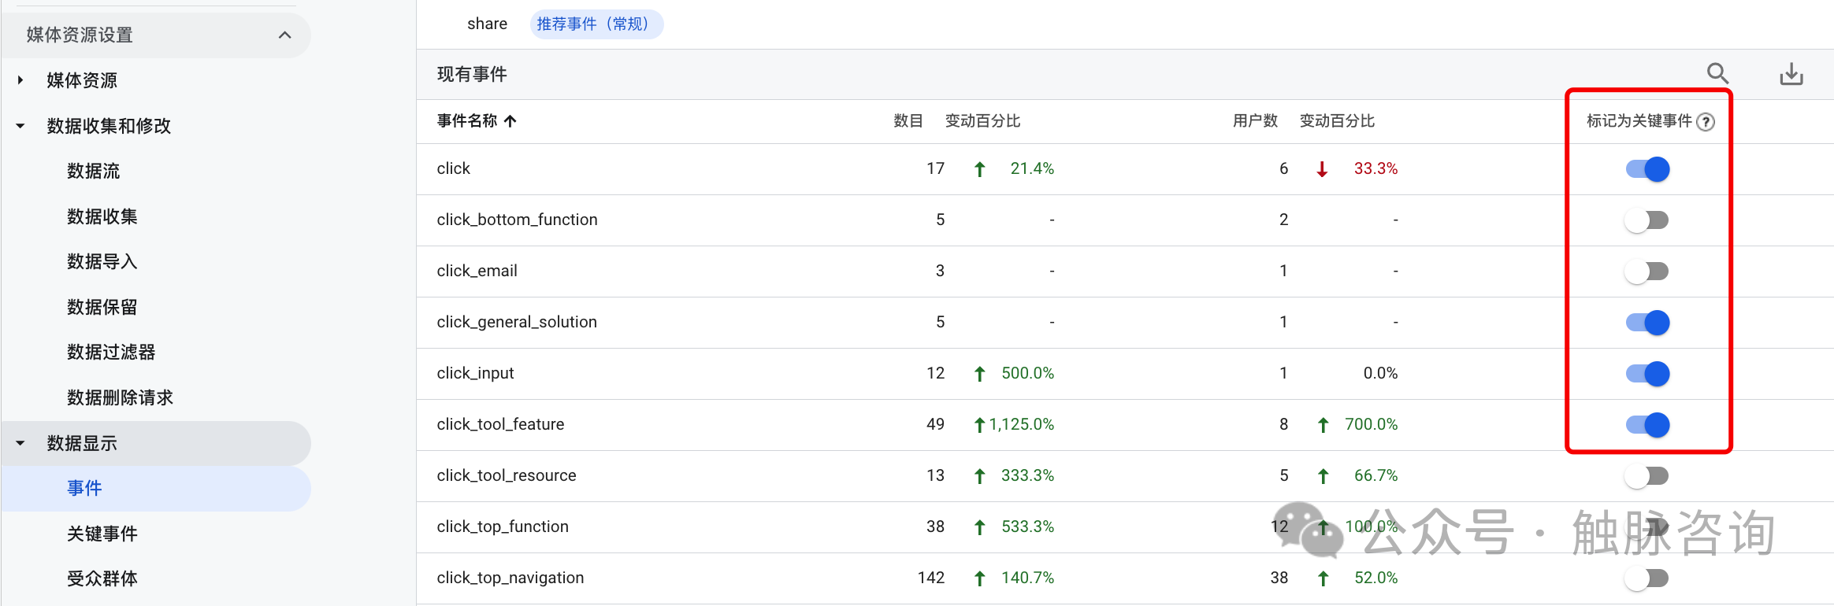This screenshot has height=606, width=1834.
Task: Turn off key event toggle for click
Action: (x=1647, y=169)
